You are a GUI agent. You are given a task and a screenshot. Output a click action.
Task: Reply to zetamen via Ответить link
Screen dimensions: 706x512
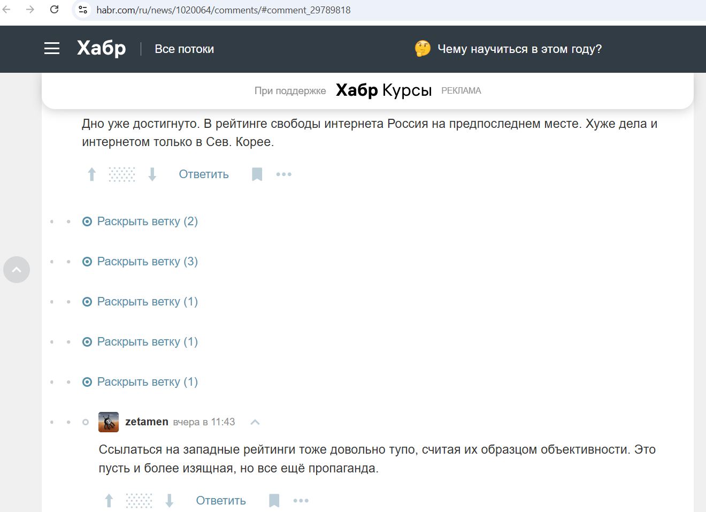pyautogui.click(x=220, y=500)
